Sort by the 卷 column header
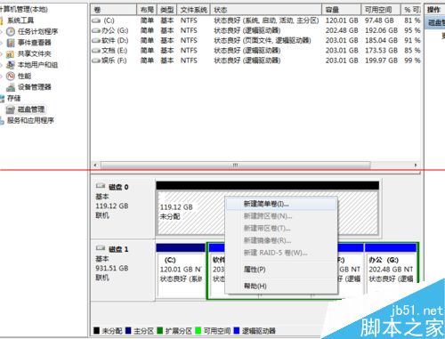Viewport: 445px width, 339px height. pyautogui.click(x=114, y=10)
